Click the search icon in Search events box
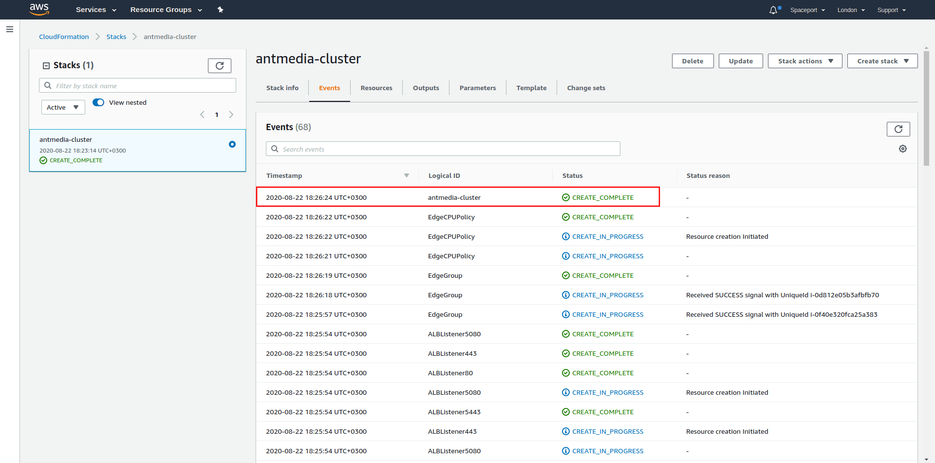The width and height of the screenshot is (935, 463). click(x=275, y=149)
